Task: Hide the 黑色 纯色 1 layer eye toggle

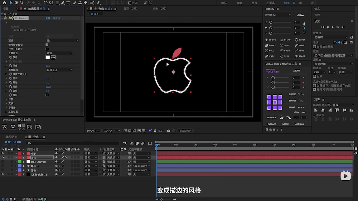Action: click(x=3, y=174)
